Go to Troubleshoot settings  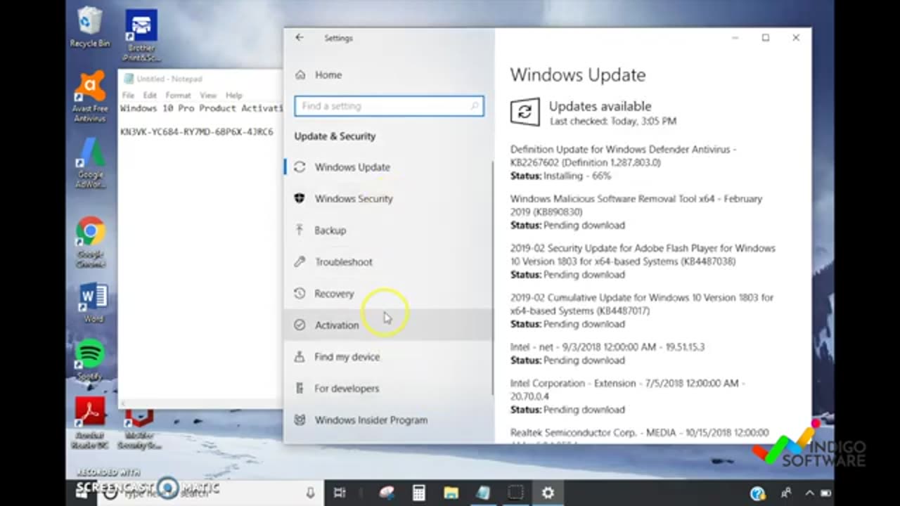389,262
